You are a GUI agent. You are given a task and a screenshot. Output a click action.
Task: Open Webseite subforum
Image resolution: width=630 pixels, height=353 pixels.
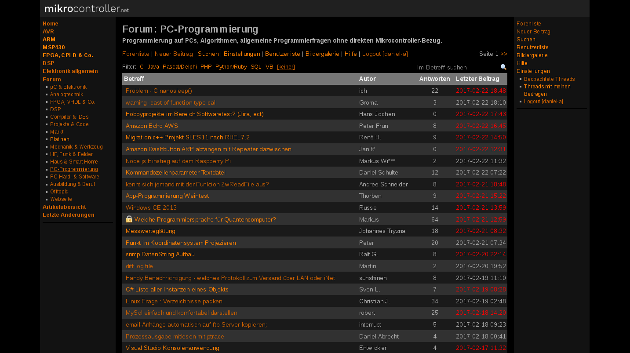click(61, 199)
